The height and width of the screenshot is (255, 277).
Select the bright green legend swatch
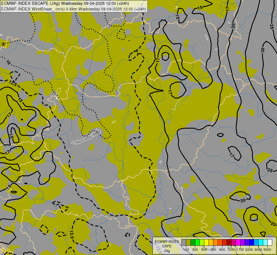pyautogui.click(x=197, y=242)
